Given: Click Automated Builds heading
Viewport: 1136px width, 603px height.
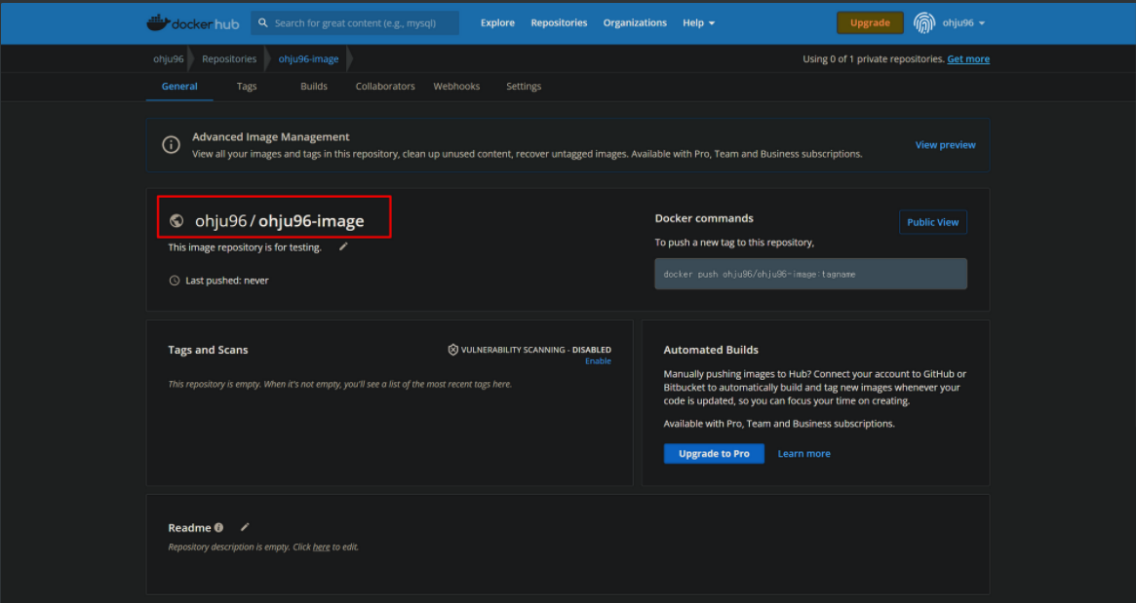Looking at the screenshot, I should click(x=711, y=350).
